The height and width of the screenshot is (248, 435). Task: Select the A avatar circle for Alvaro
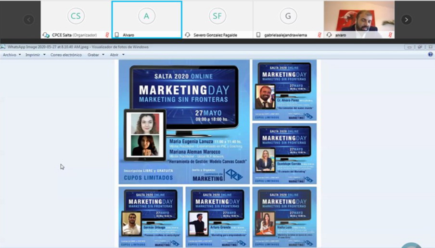tap(146, 16)
